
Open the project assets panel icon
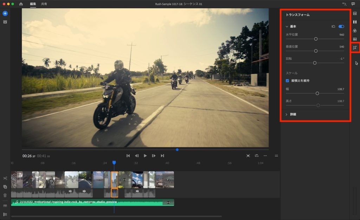click(x=5, y=22)
